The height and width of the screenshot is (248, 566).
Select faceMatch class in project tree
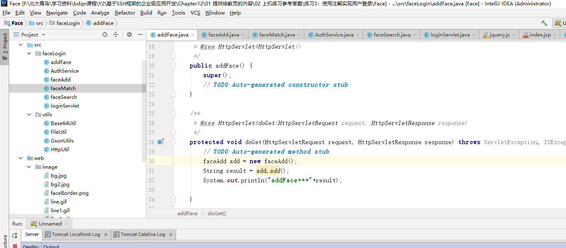(x=63, y=88)
